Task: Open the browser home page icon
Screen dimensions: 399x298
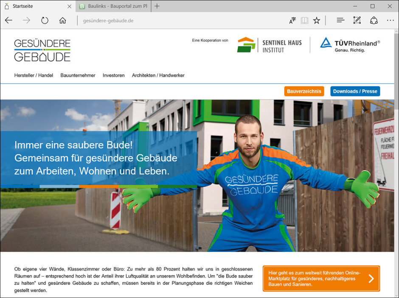Action: coord(62,20)
